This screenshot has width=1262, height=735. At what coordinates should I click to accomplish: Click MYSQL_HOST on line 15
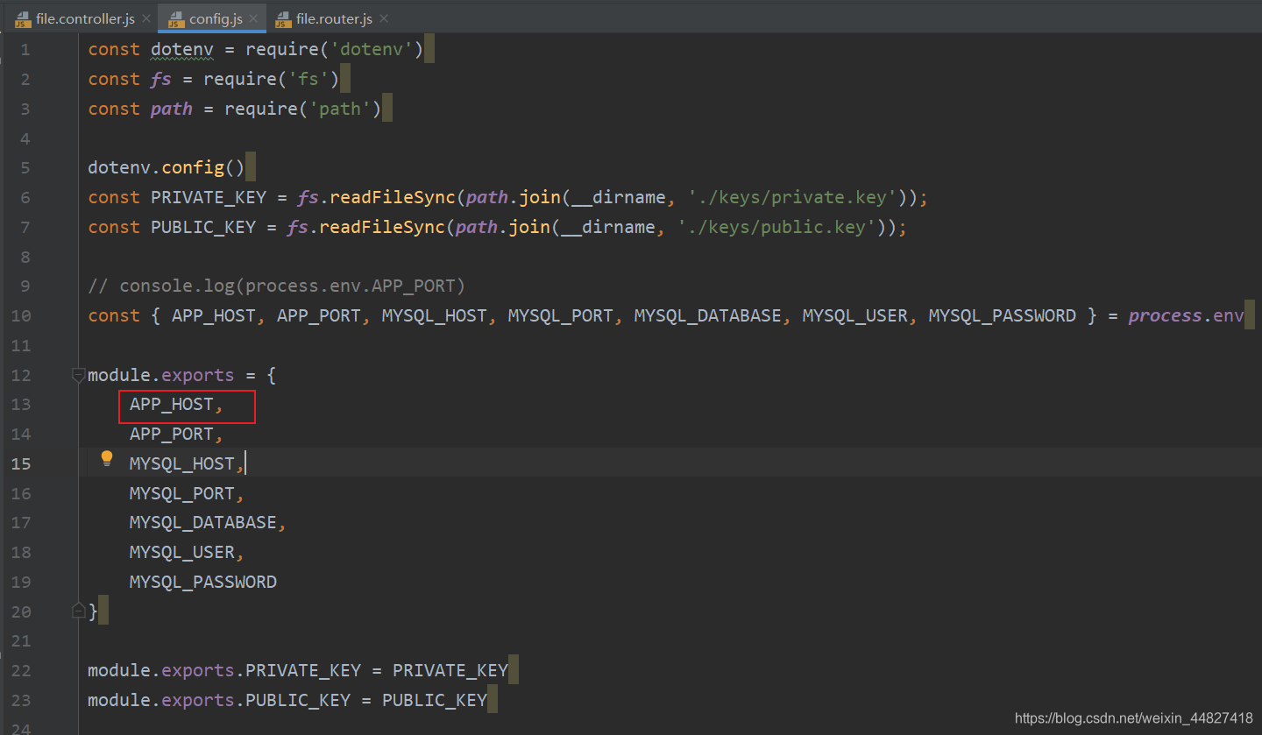tap(182, 464)
